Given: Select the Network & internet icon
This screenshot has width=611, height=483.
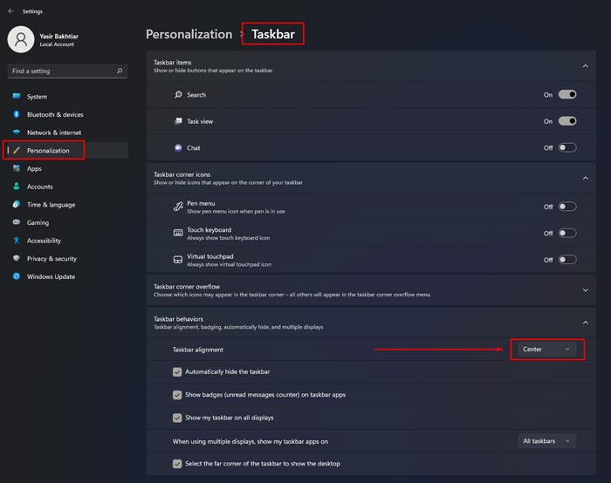Looking at the screenshot, I should 16,133.
